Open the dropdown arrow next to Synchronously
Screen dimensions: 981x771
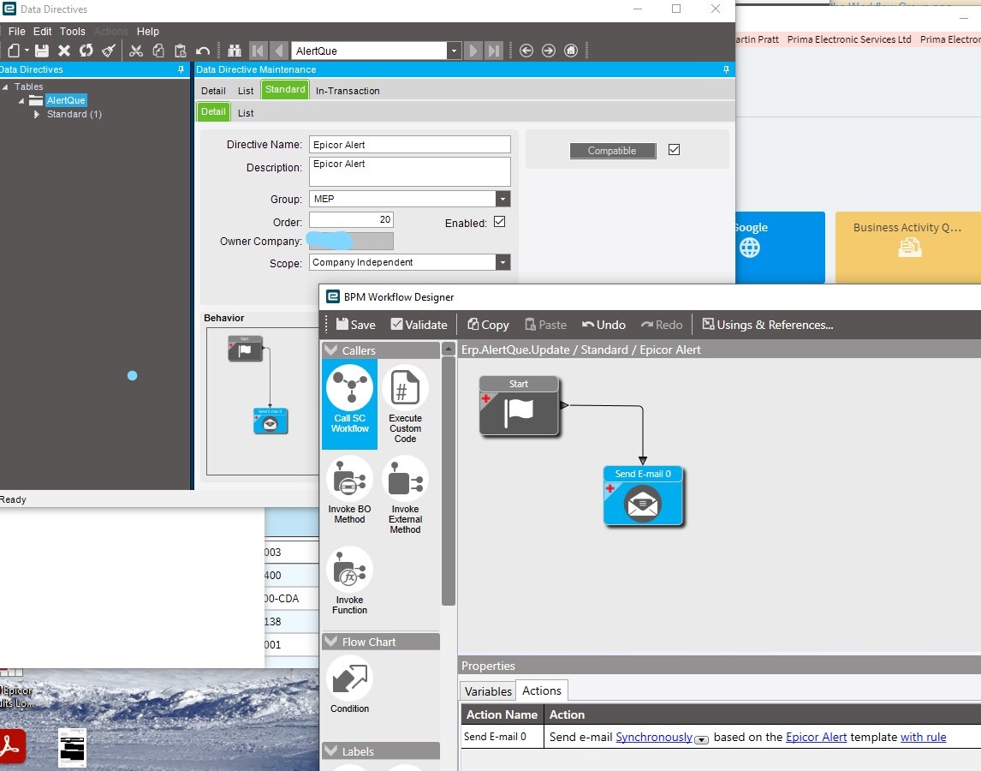[701, 739]
